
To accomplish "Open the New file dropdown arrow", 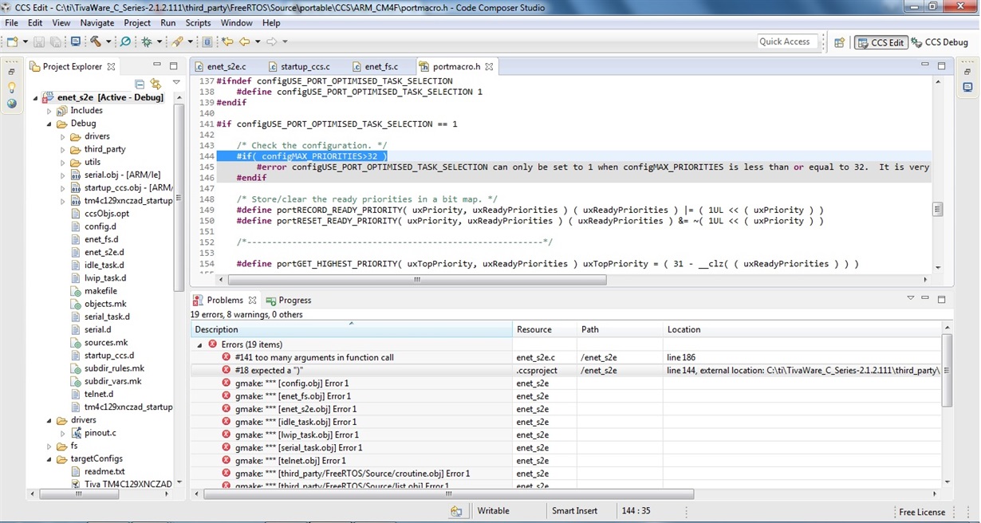I will [25, 42].
